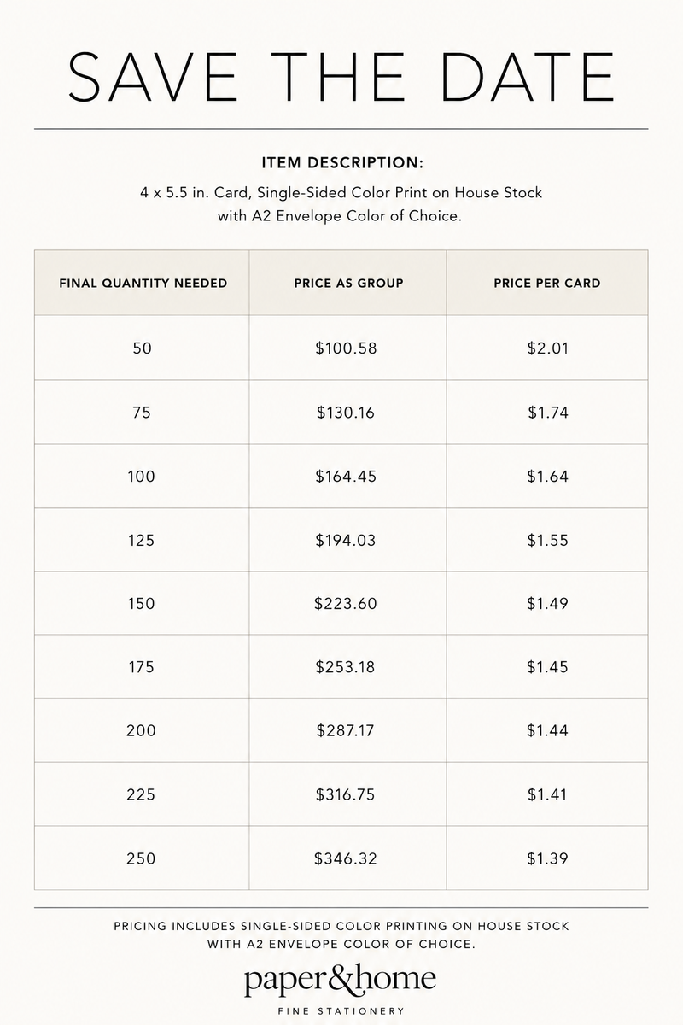Click the $346.32 group price
Image resolution: width=683 pixels, height=1025 pixels.
pos(346,858)
